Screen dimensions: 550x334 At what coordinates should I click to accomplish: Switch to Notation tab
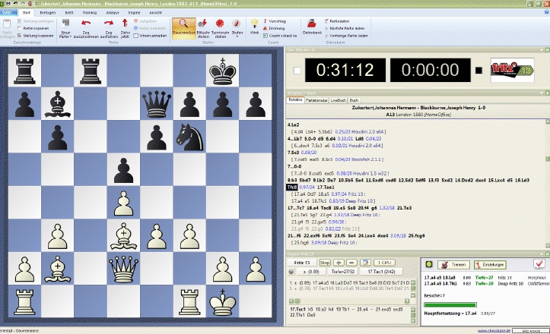295,99
